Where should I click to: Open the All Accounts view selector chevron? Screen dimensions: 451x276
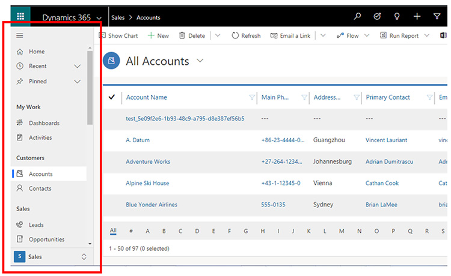pos(200,61)
